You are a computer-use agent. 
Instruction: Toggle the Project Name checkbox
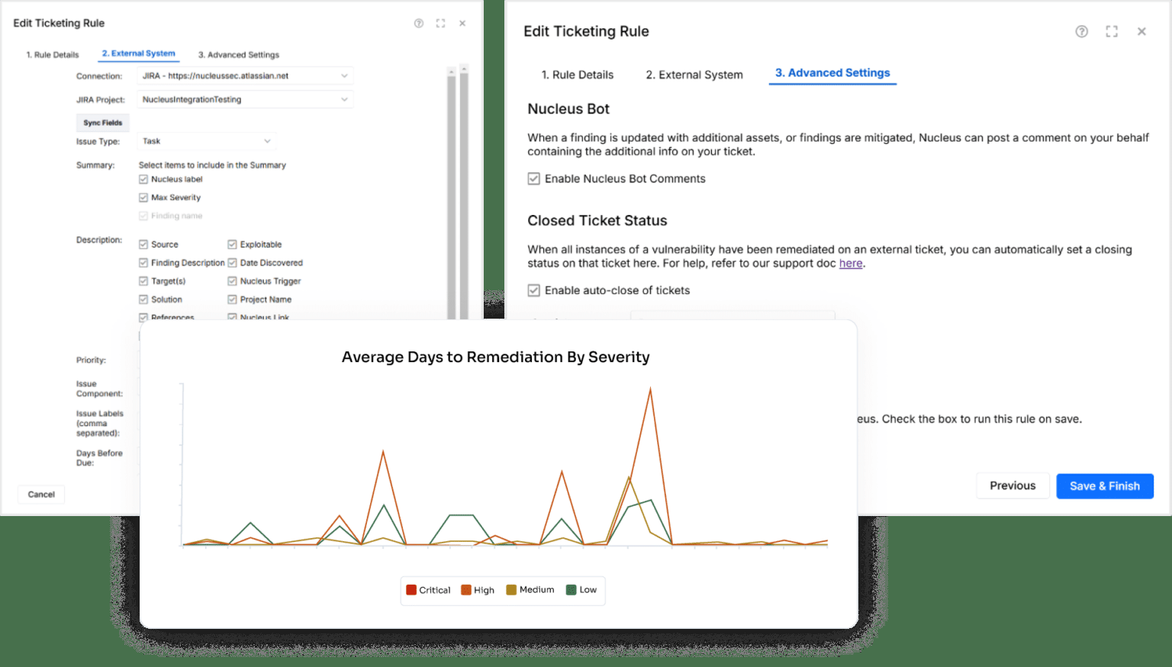[232, 300]
